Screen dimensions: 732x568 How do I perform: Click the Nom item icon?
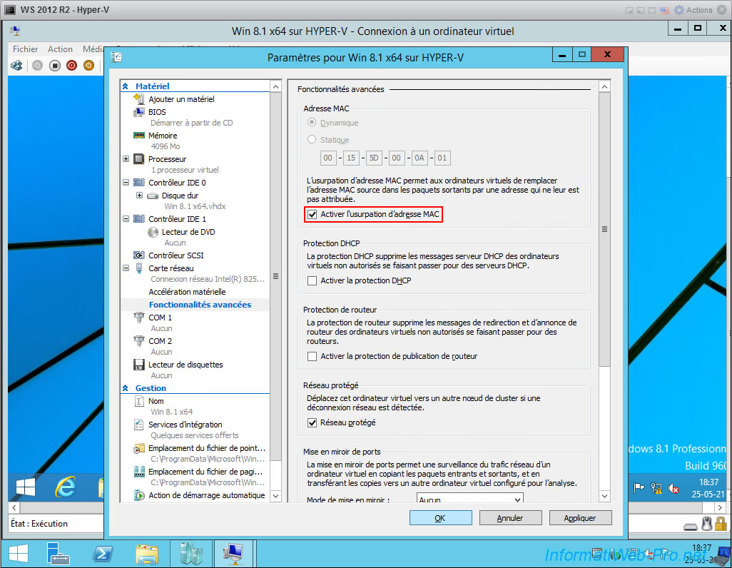[138, 401]
